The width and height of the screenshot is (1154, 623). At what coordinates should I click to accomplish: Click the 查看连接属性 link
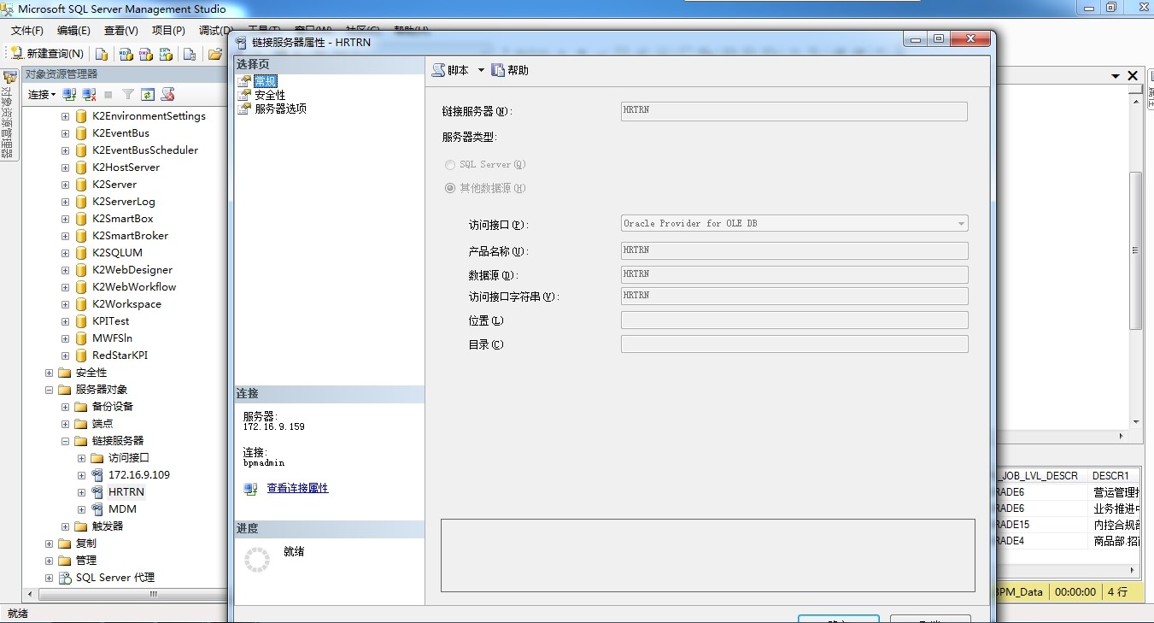click(297, 488)
